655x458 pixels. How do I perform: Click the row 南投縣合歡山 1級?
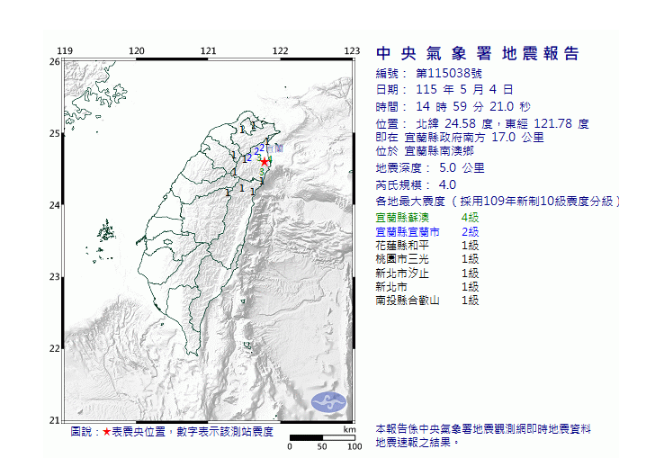426,300
